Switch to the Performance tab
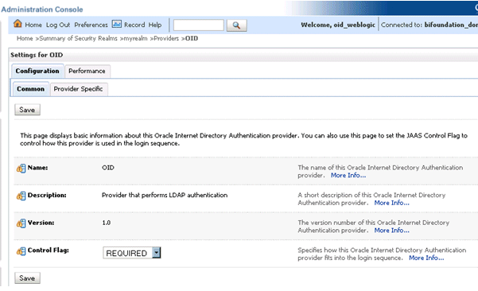This screenshot has height=291, width=478. 87,71
